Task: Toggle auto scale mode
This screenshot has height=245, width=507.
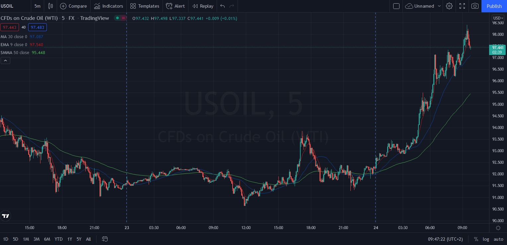Action: coord(498,239)
